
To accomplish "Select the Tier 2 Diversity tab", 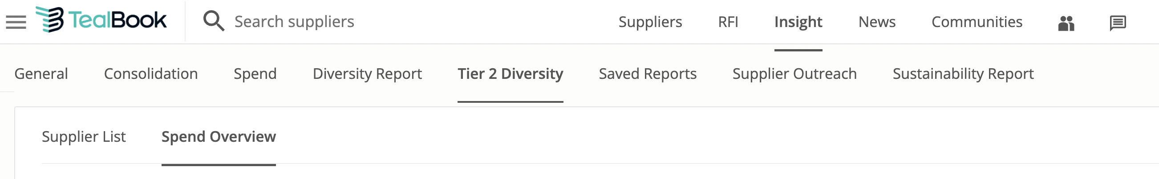I will click(x=510, y=74).
